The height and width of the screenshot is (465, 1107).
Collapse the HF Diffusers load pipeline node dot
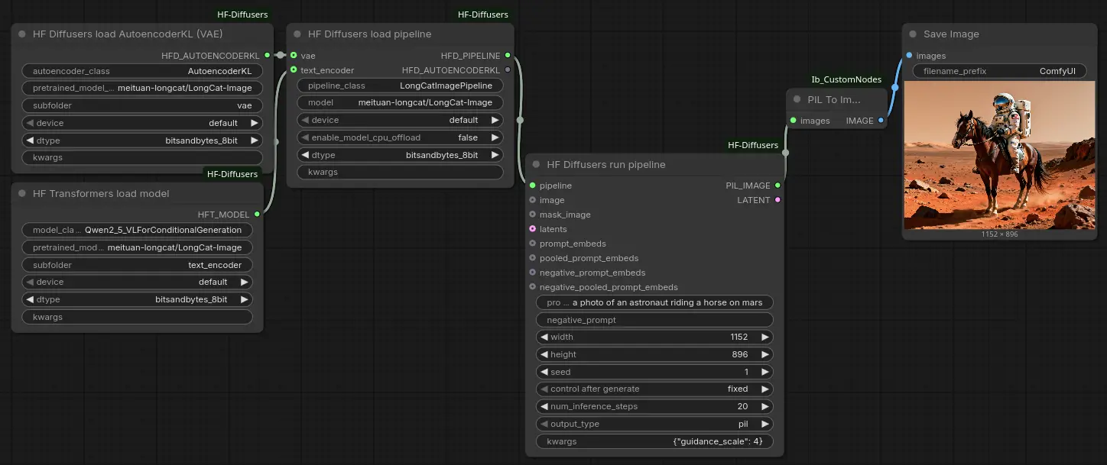(297, 34)
